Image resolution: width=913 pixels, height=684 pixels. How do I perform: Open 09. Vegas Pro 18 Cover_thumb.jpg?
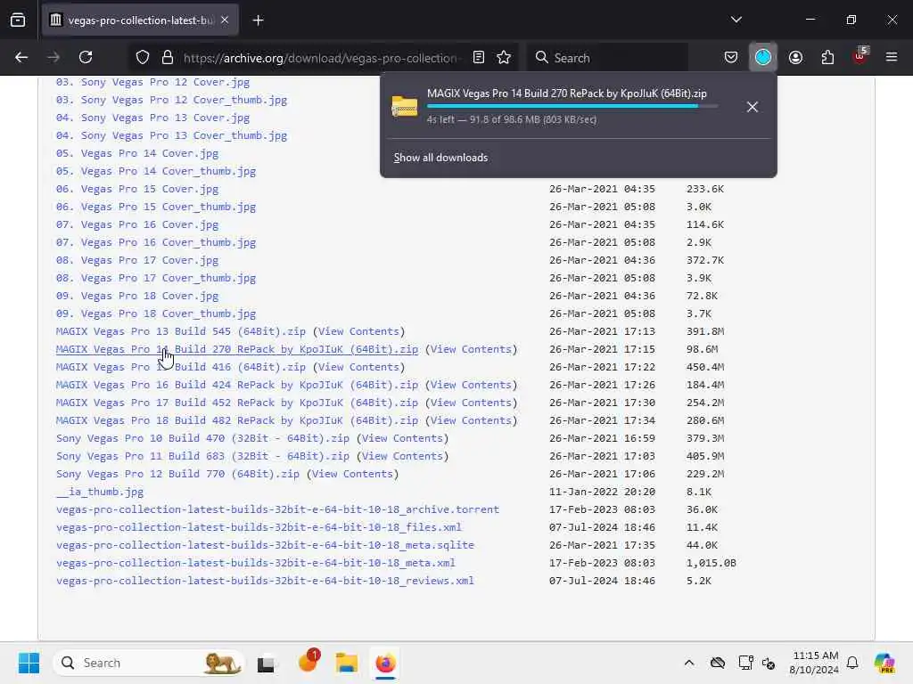155,313
